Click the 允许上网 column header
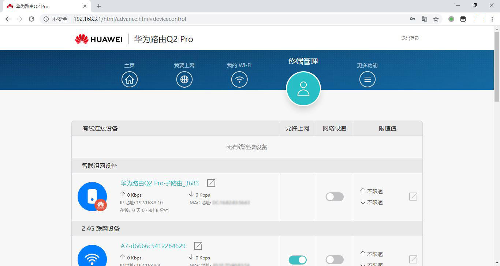 click(x=298, y=129)
